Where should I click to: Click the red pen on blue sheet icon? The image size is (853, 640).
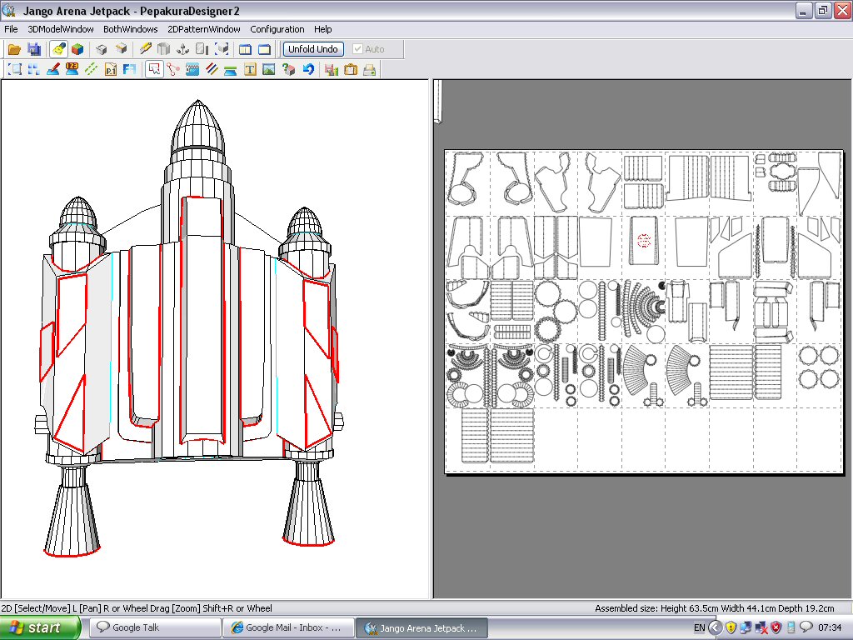[x=52, y=69]
